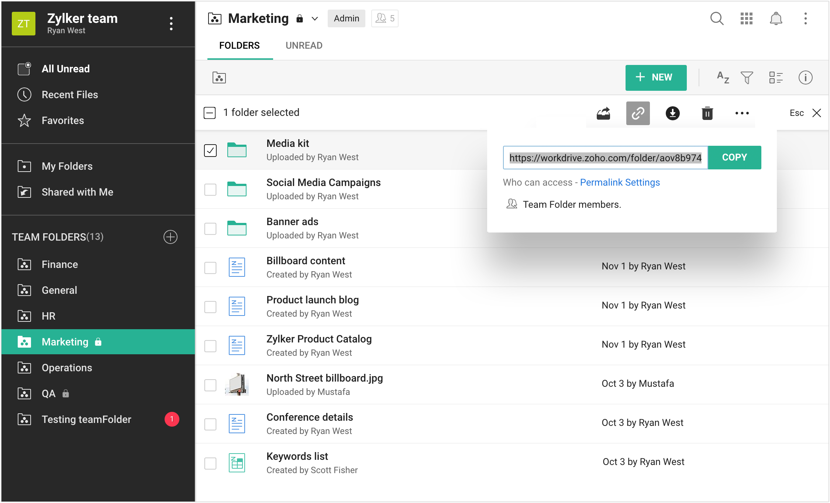The image size is (830, 503).
Task: Click the green NEW button
Action: [656, 77]
